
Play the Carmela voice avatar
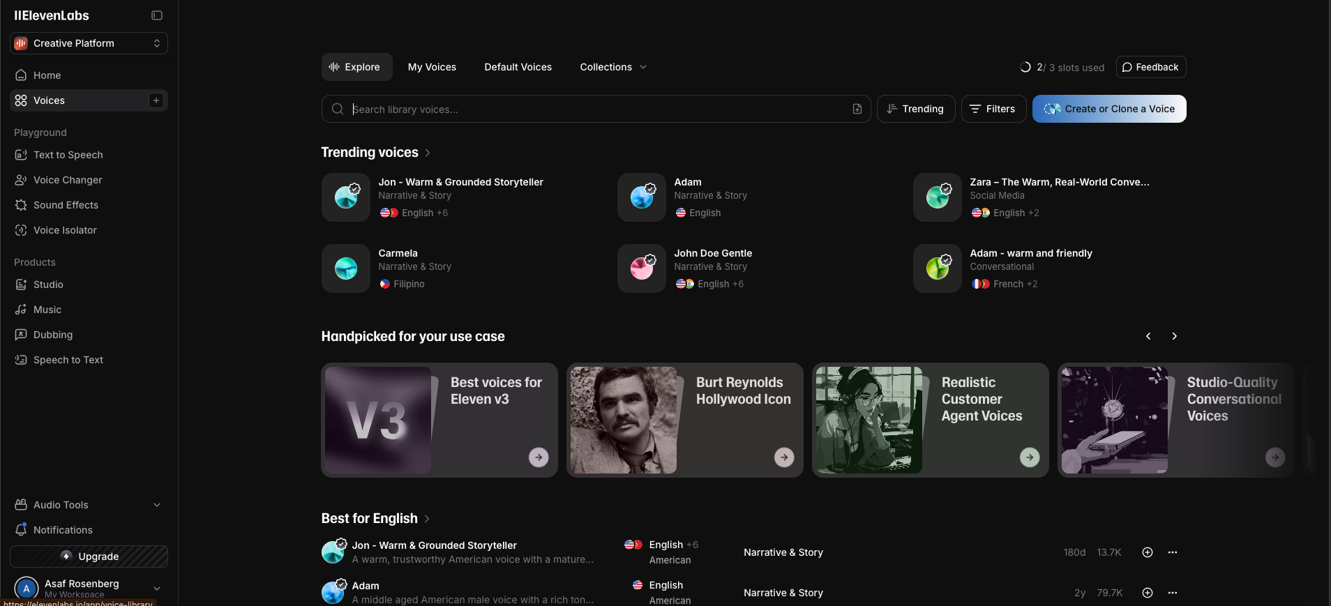tap(346, 268)
